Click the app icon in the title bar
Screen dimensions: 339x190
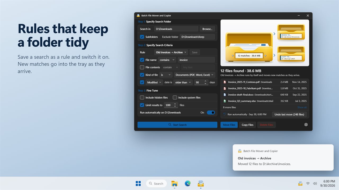tap(138, 16)
